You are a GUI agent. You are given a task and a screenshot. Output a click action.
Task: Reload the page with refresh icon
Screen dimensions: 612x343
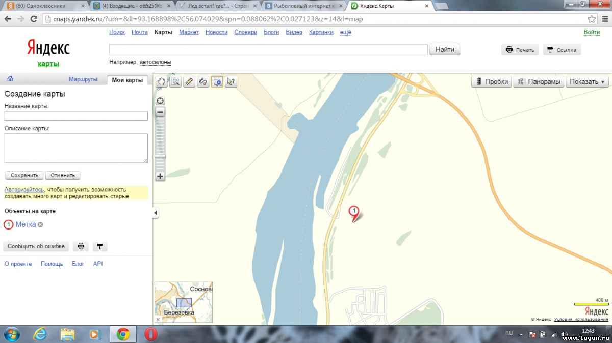coord(34,19)
